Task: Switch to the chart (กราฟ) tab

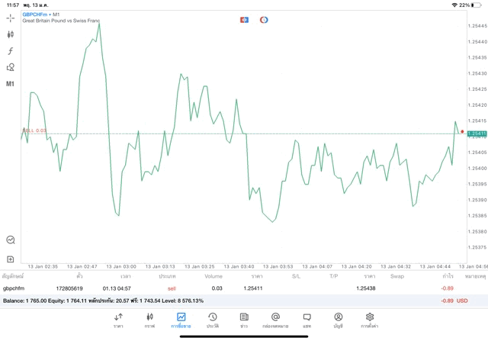Action: pyautogui.click(x=149, y=320)
